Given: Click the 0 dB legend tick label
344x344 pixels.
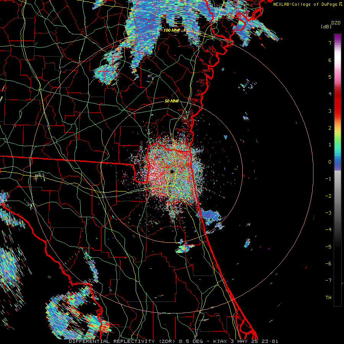Looking at the screenshot, I should 330,162.
